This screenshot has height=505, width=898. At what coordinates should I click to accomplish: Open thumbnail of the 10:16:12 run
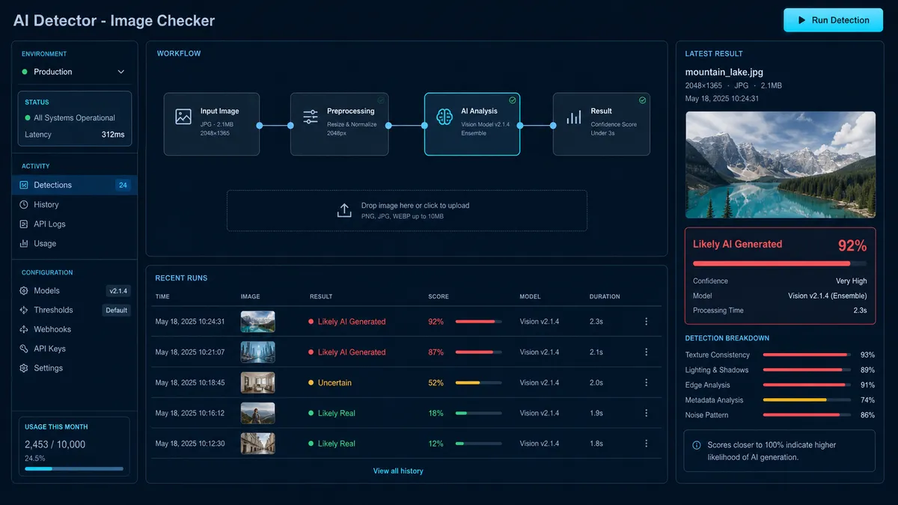(x=257, y=413)
